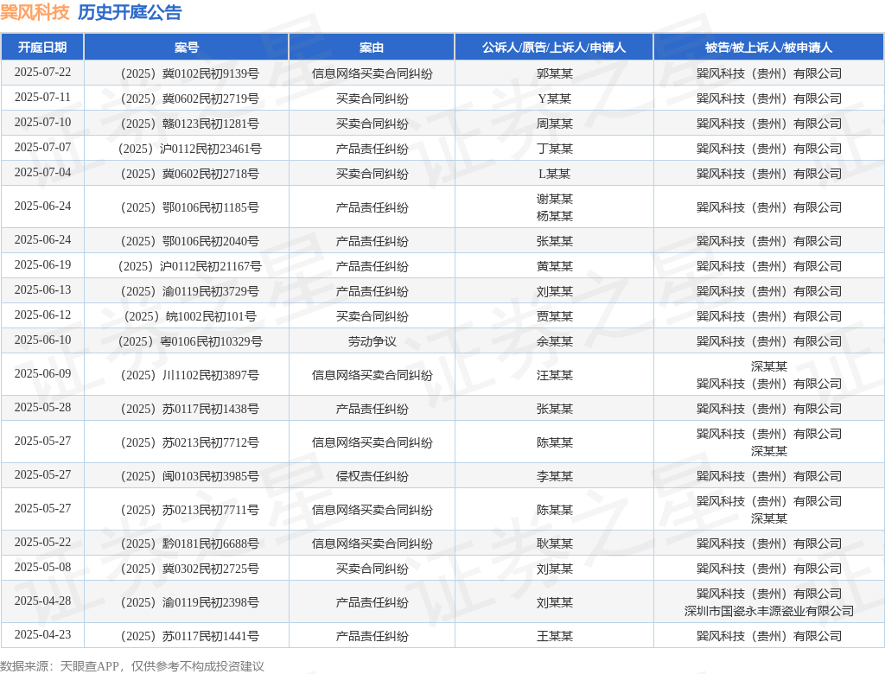Select case number (2025)赣0123民初1281号
This screenshot has height=674, width=885.
pos(189,124)
